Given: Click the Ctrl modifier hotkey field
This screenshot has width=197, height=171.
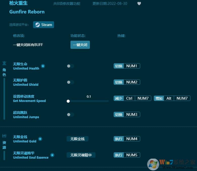Looking at the screenshot, I should [129, 98].
